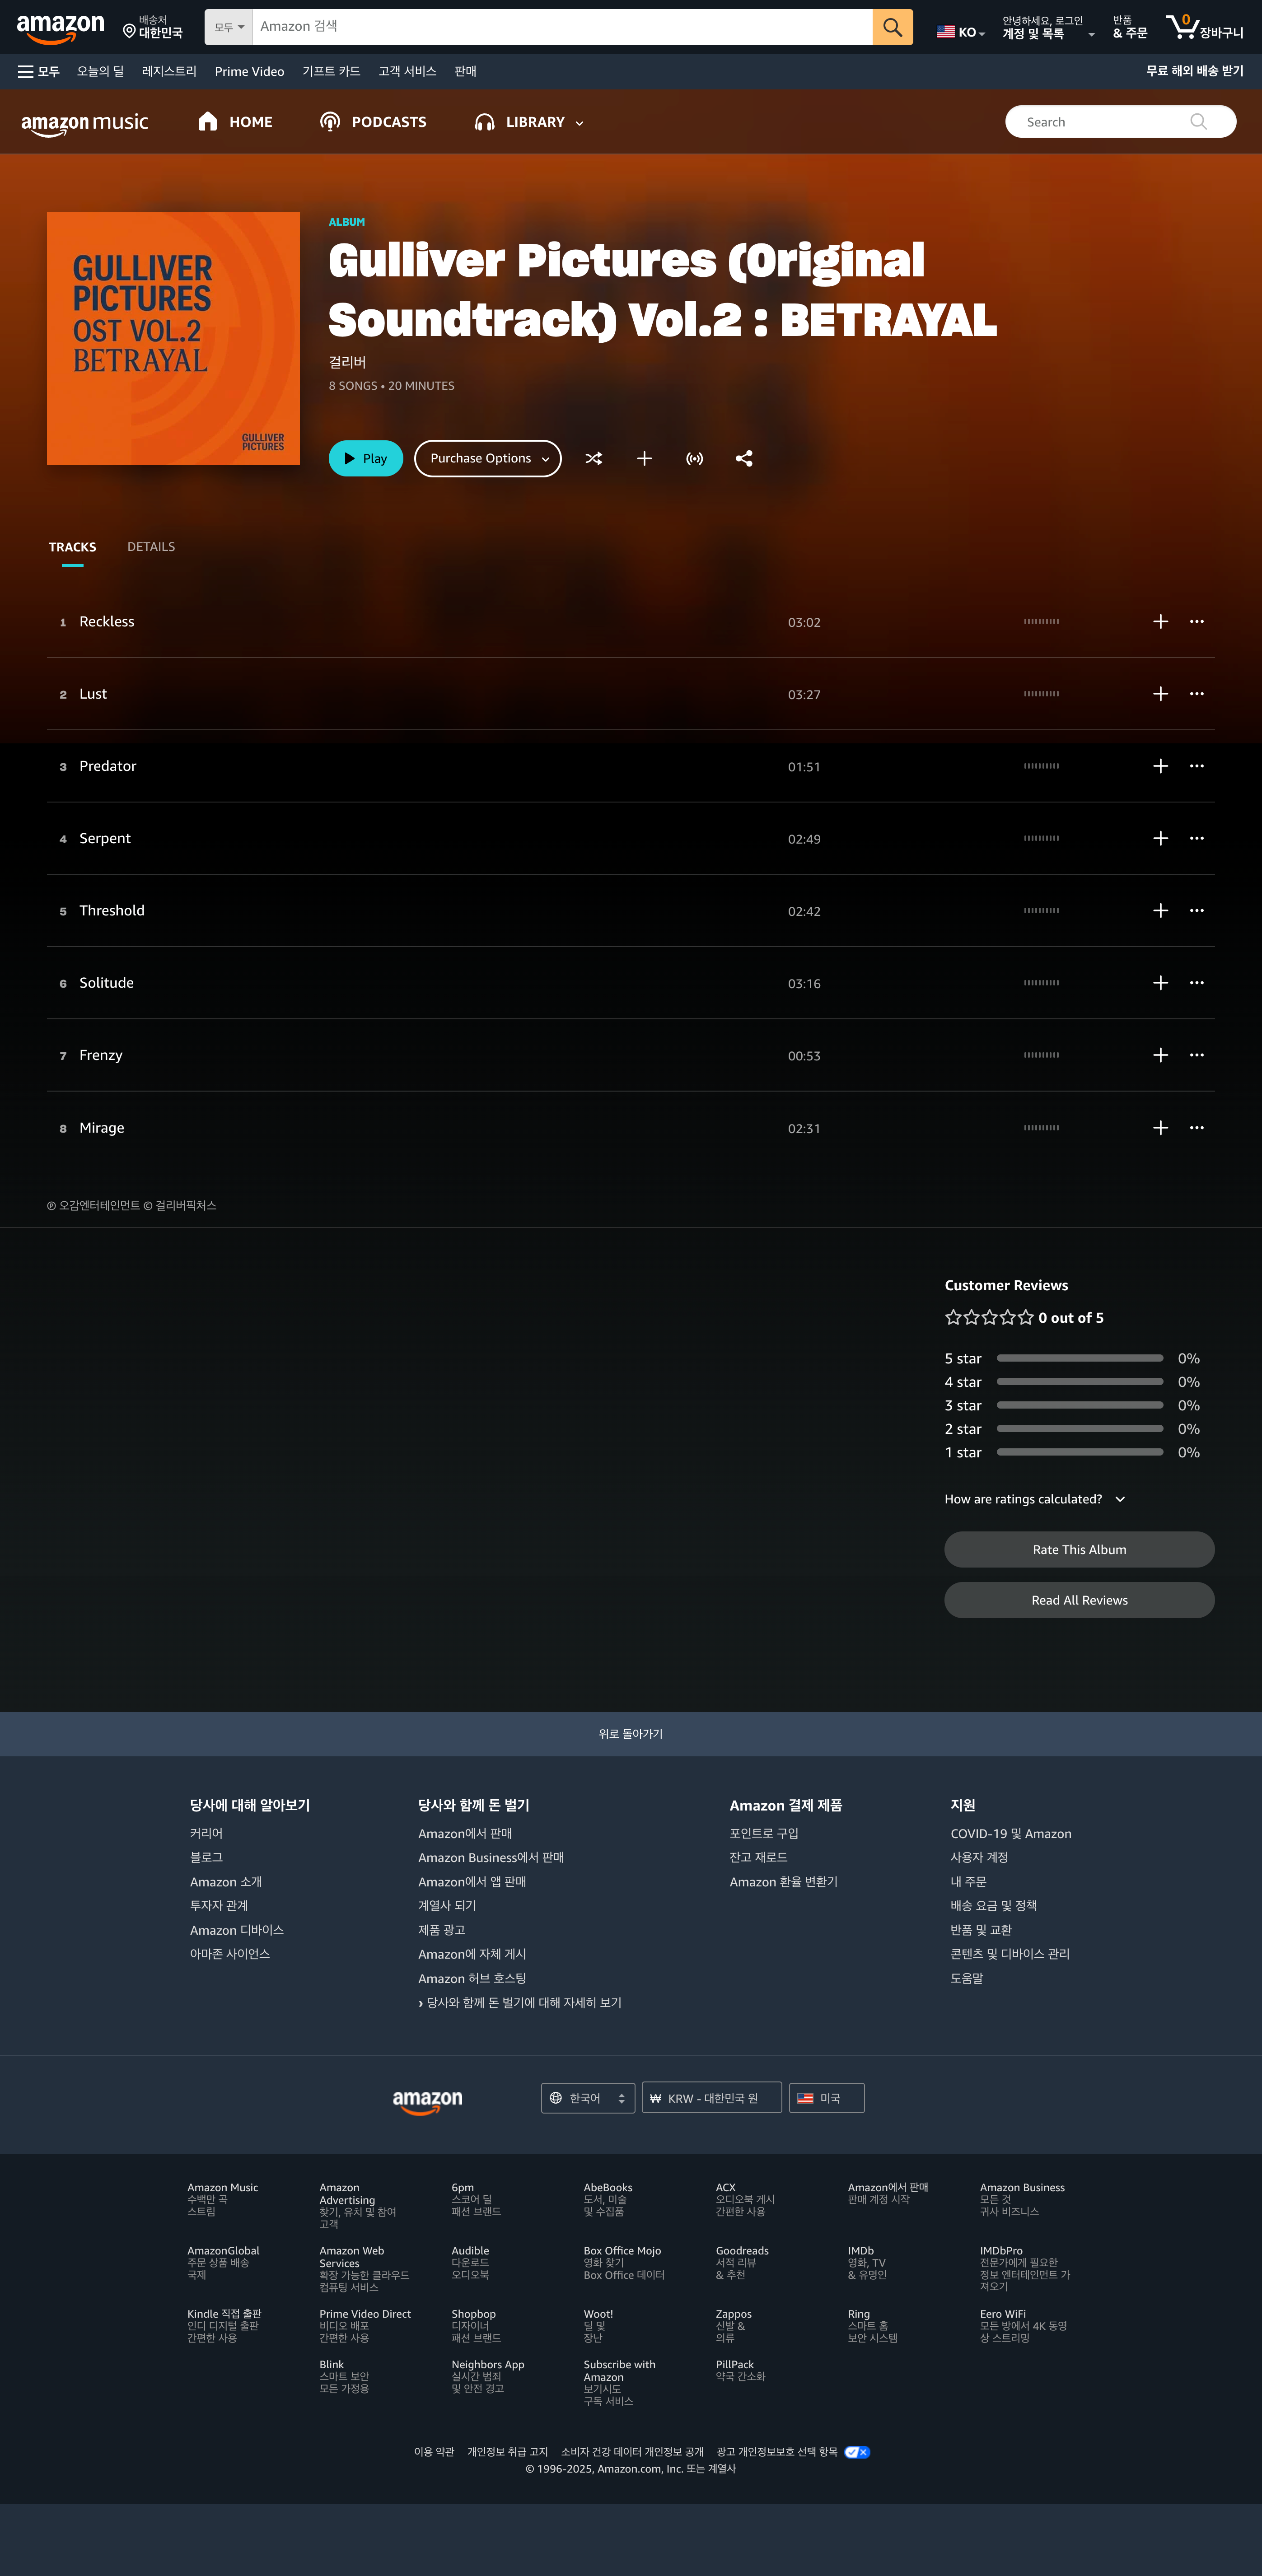Open 계정 및 목록 account menu

coord(1047,27)
